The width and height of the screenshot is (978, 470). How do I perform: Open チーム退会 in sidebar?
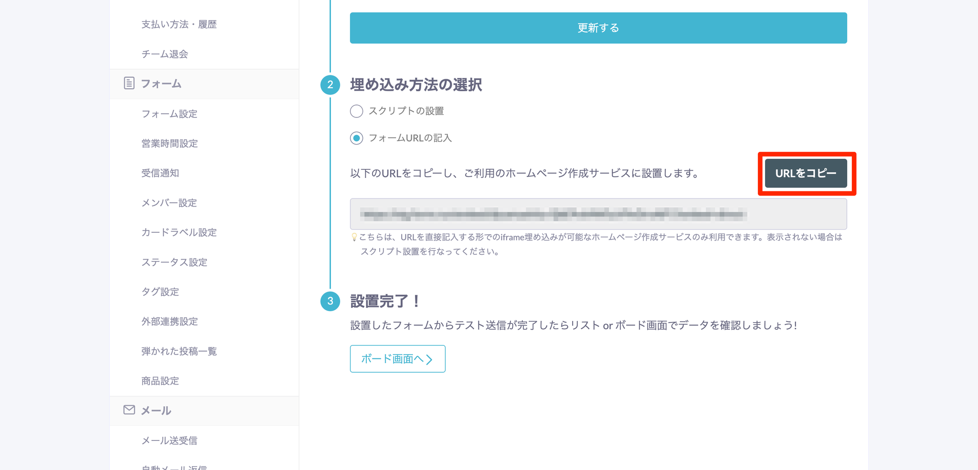tap(165, 54)
